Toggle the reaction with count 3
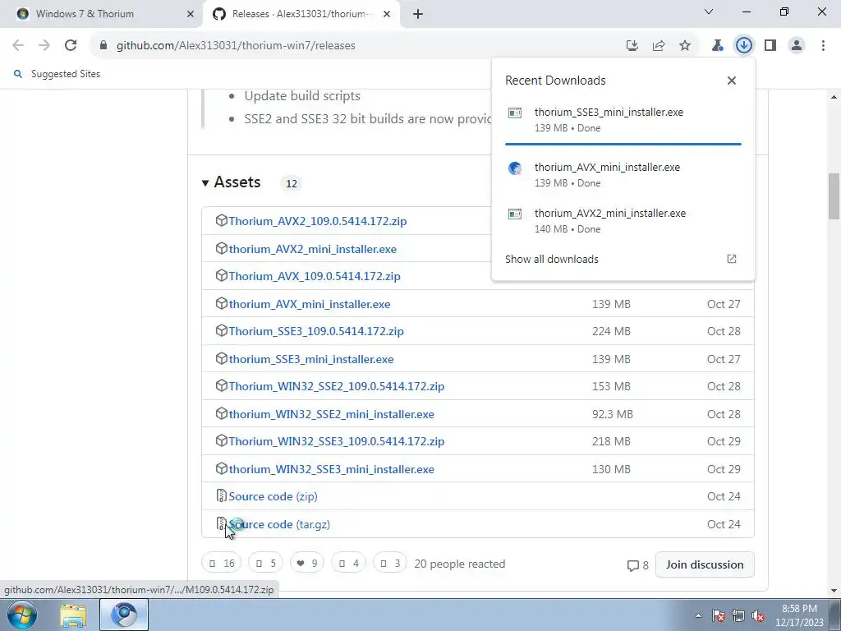 (390, 564)
